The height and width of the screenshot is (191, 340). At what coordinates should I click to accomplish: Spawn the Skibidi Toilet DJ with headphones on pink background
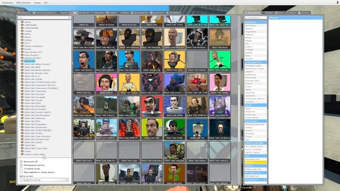(x=106, y=84)
